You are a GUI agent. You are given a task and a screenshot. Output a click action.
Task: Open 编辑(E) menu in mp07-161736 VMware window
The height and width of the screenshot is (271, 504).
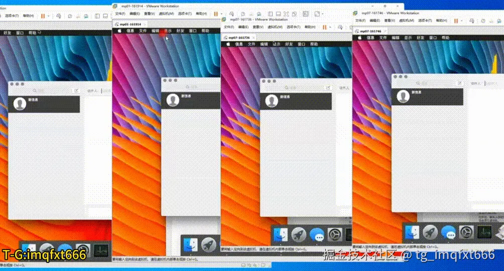243,27
